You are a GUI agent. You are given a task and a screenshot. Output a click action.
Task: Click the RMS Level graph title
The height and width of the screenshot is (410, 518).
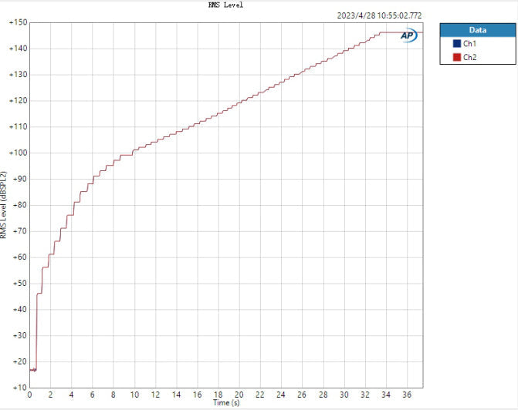[x=225, y=5]
